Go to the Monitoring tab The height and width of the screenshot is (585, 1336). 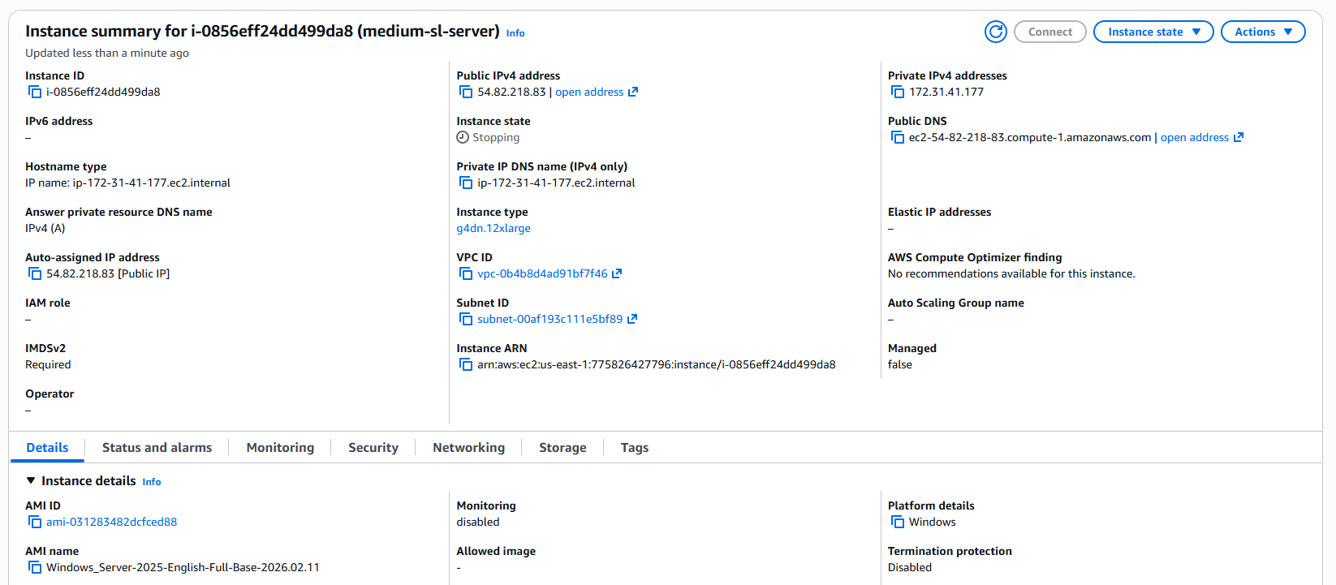(x=280, y=448)
